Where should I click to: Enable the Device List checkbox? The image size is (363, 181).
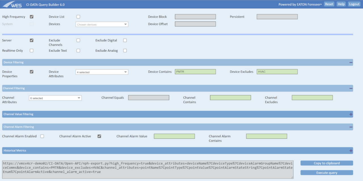point(78,16)
